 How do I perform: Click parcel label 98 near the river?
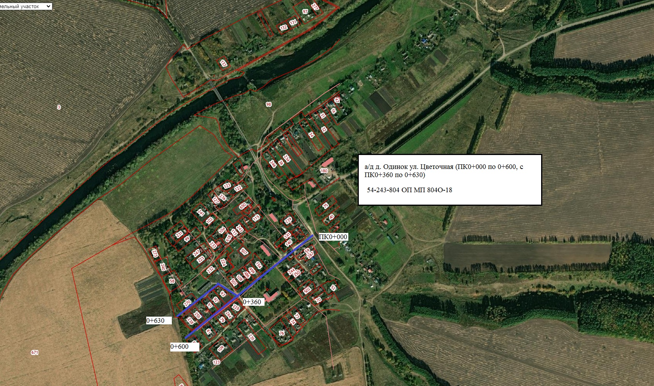269,105
